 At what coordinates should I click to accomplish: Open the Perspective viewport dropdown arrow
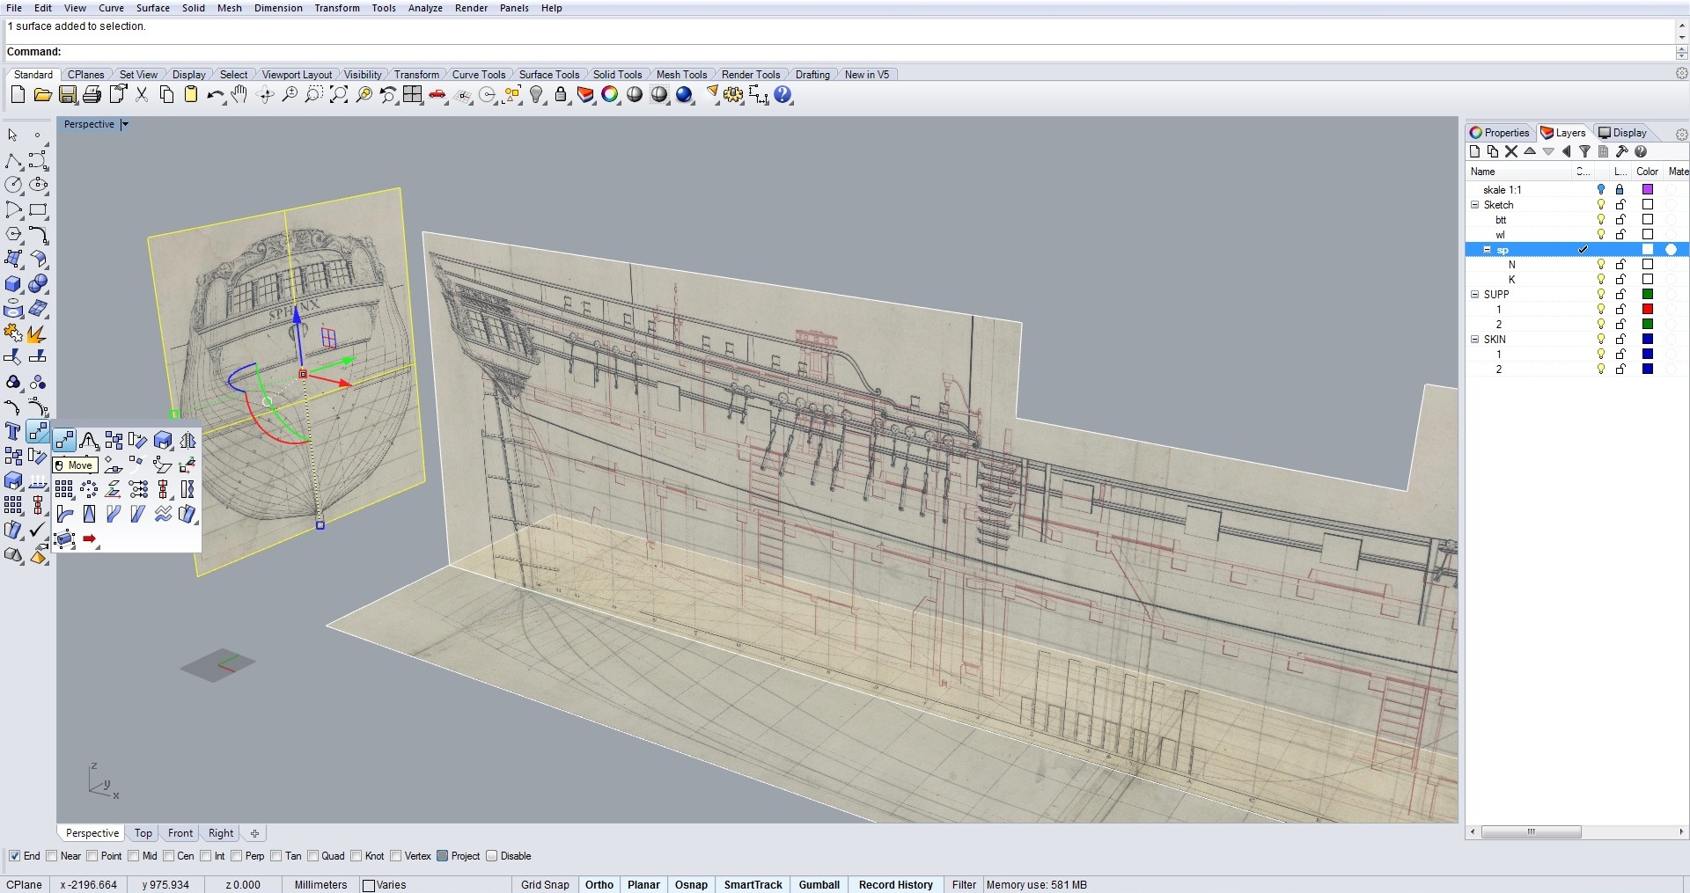[125, 124]
